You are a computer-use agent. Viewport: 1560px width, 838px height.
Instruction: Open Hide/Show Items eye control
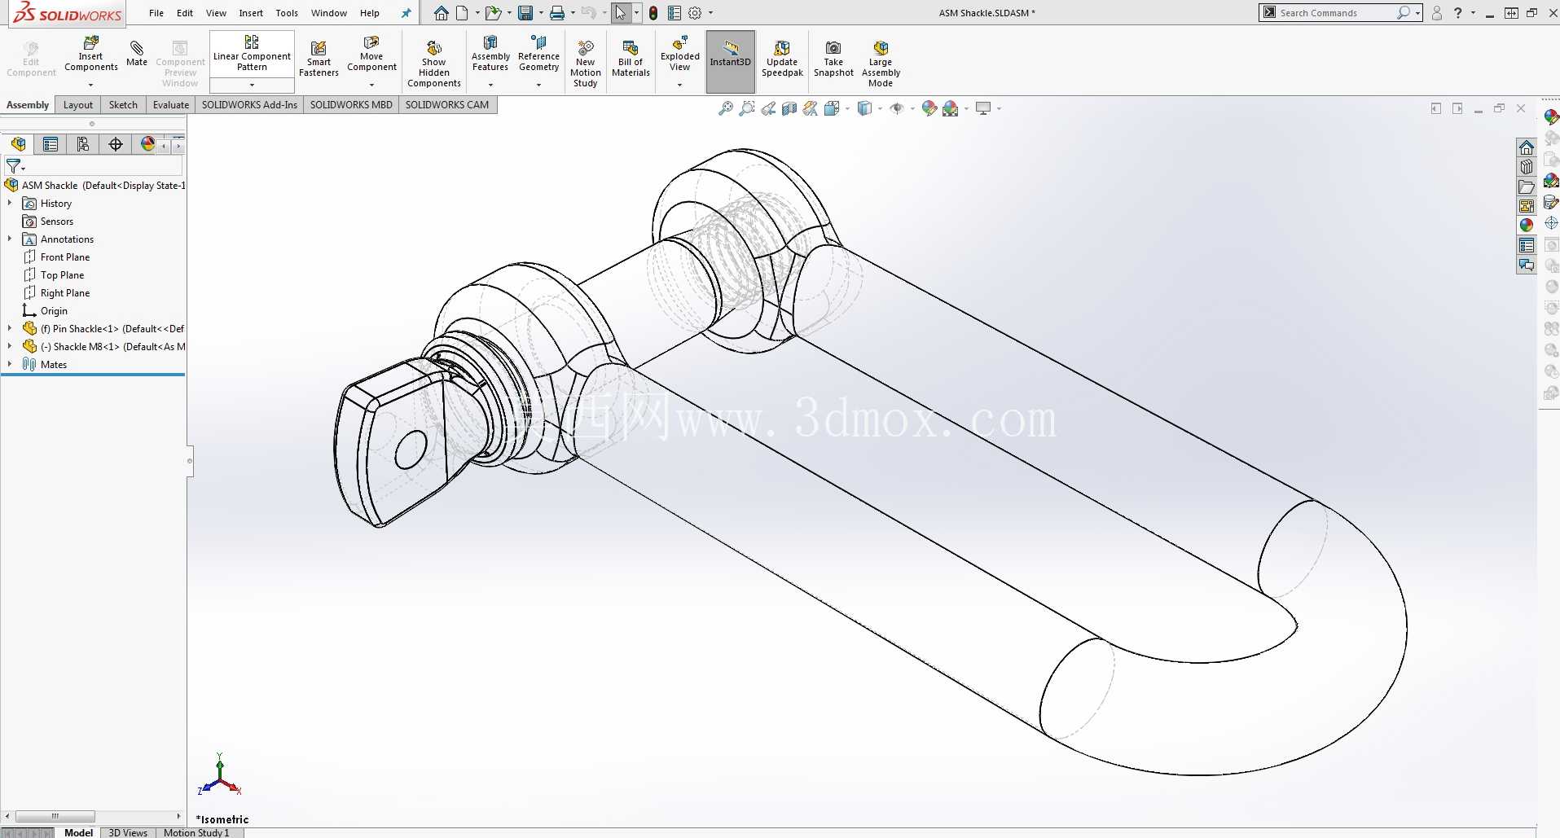897,108
